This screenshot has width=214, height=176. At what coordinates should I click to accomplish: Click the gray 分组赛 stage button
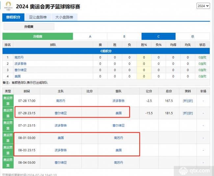(x=29, y=26)
